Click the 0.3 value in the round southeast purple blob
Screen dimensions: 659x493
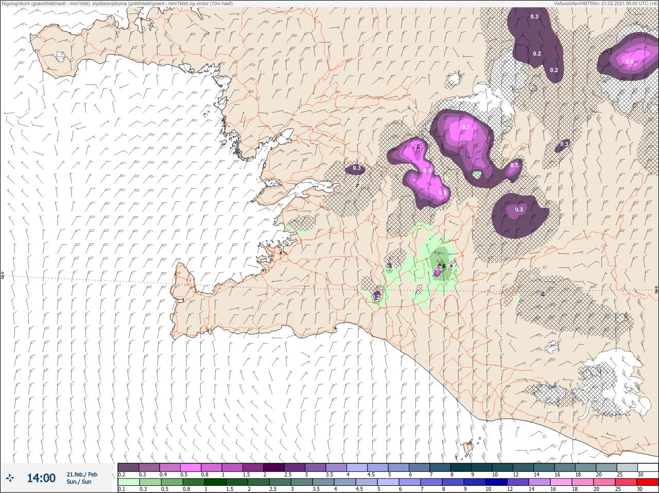tap(519, 209)
